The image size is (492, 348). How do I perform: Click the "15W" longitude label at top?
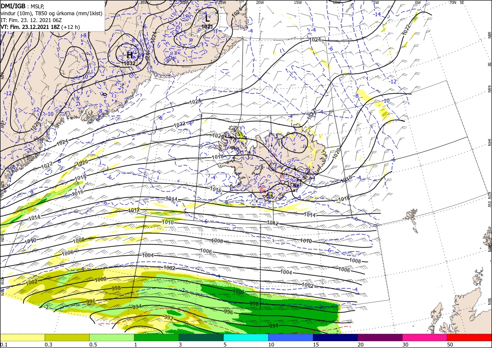pos(298,2)
